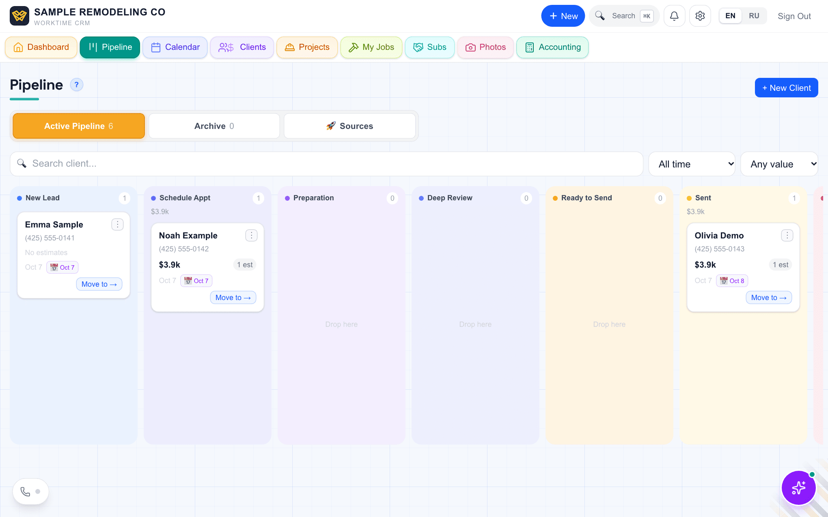Click the 1 est badge on Noah Example
This screenshot has height=517, width=828.
click(x=245, y=265)
